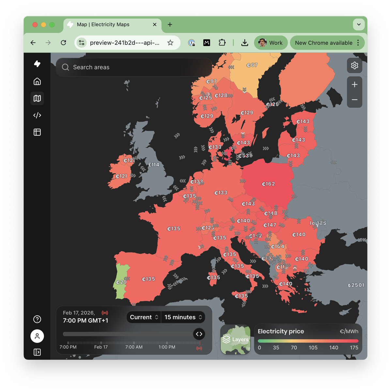Expand the tab search chevron
The width and height of the screenshot is (391, 391).
[359, 24]
